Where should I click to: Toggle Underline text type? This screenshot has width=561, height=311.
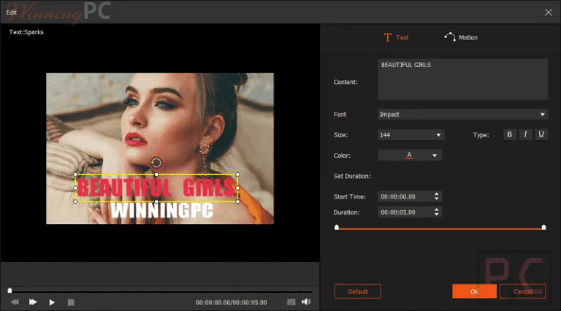pos(541,134)
